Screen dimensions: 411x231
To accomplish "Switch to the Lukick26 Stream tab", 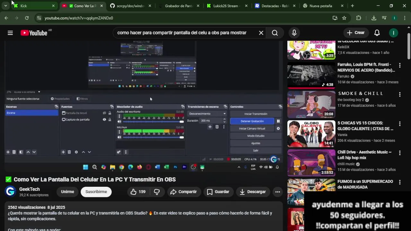I will click(227, 6).
